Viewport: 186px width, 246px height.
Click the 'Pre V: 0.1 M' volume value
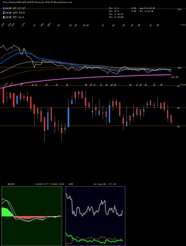pos(147,11)
